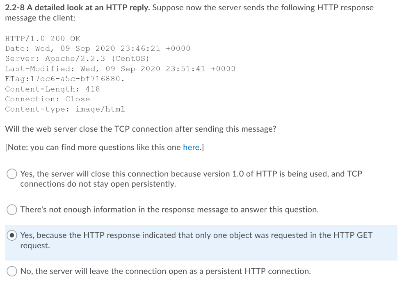Click the ETag header value text
The height and width of the screenshot is (292, 420).
click(x=65, y=79)
